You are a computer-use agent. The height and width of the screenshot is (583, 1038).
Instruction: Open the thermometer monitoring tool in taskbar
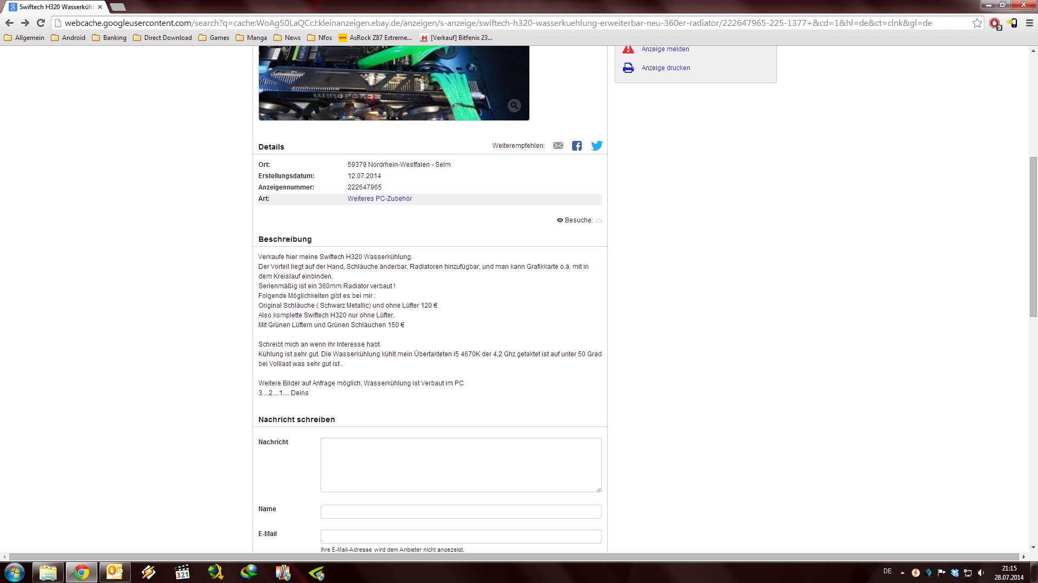tap(283, 572)
